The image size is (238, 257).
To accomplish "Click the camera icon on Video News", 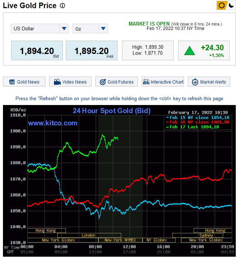I will (x=57, y=82).
